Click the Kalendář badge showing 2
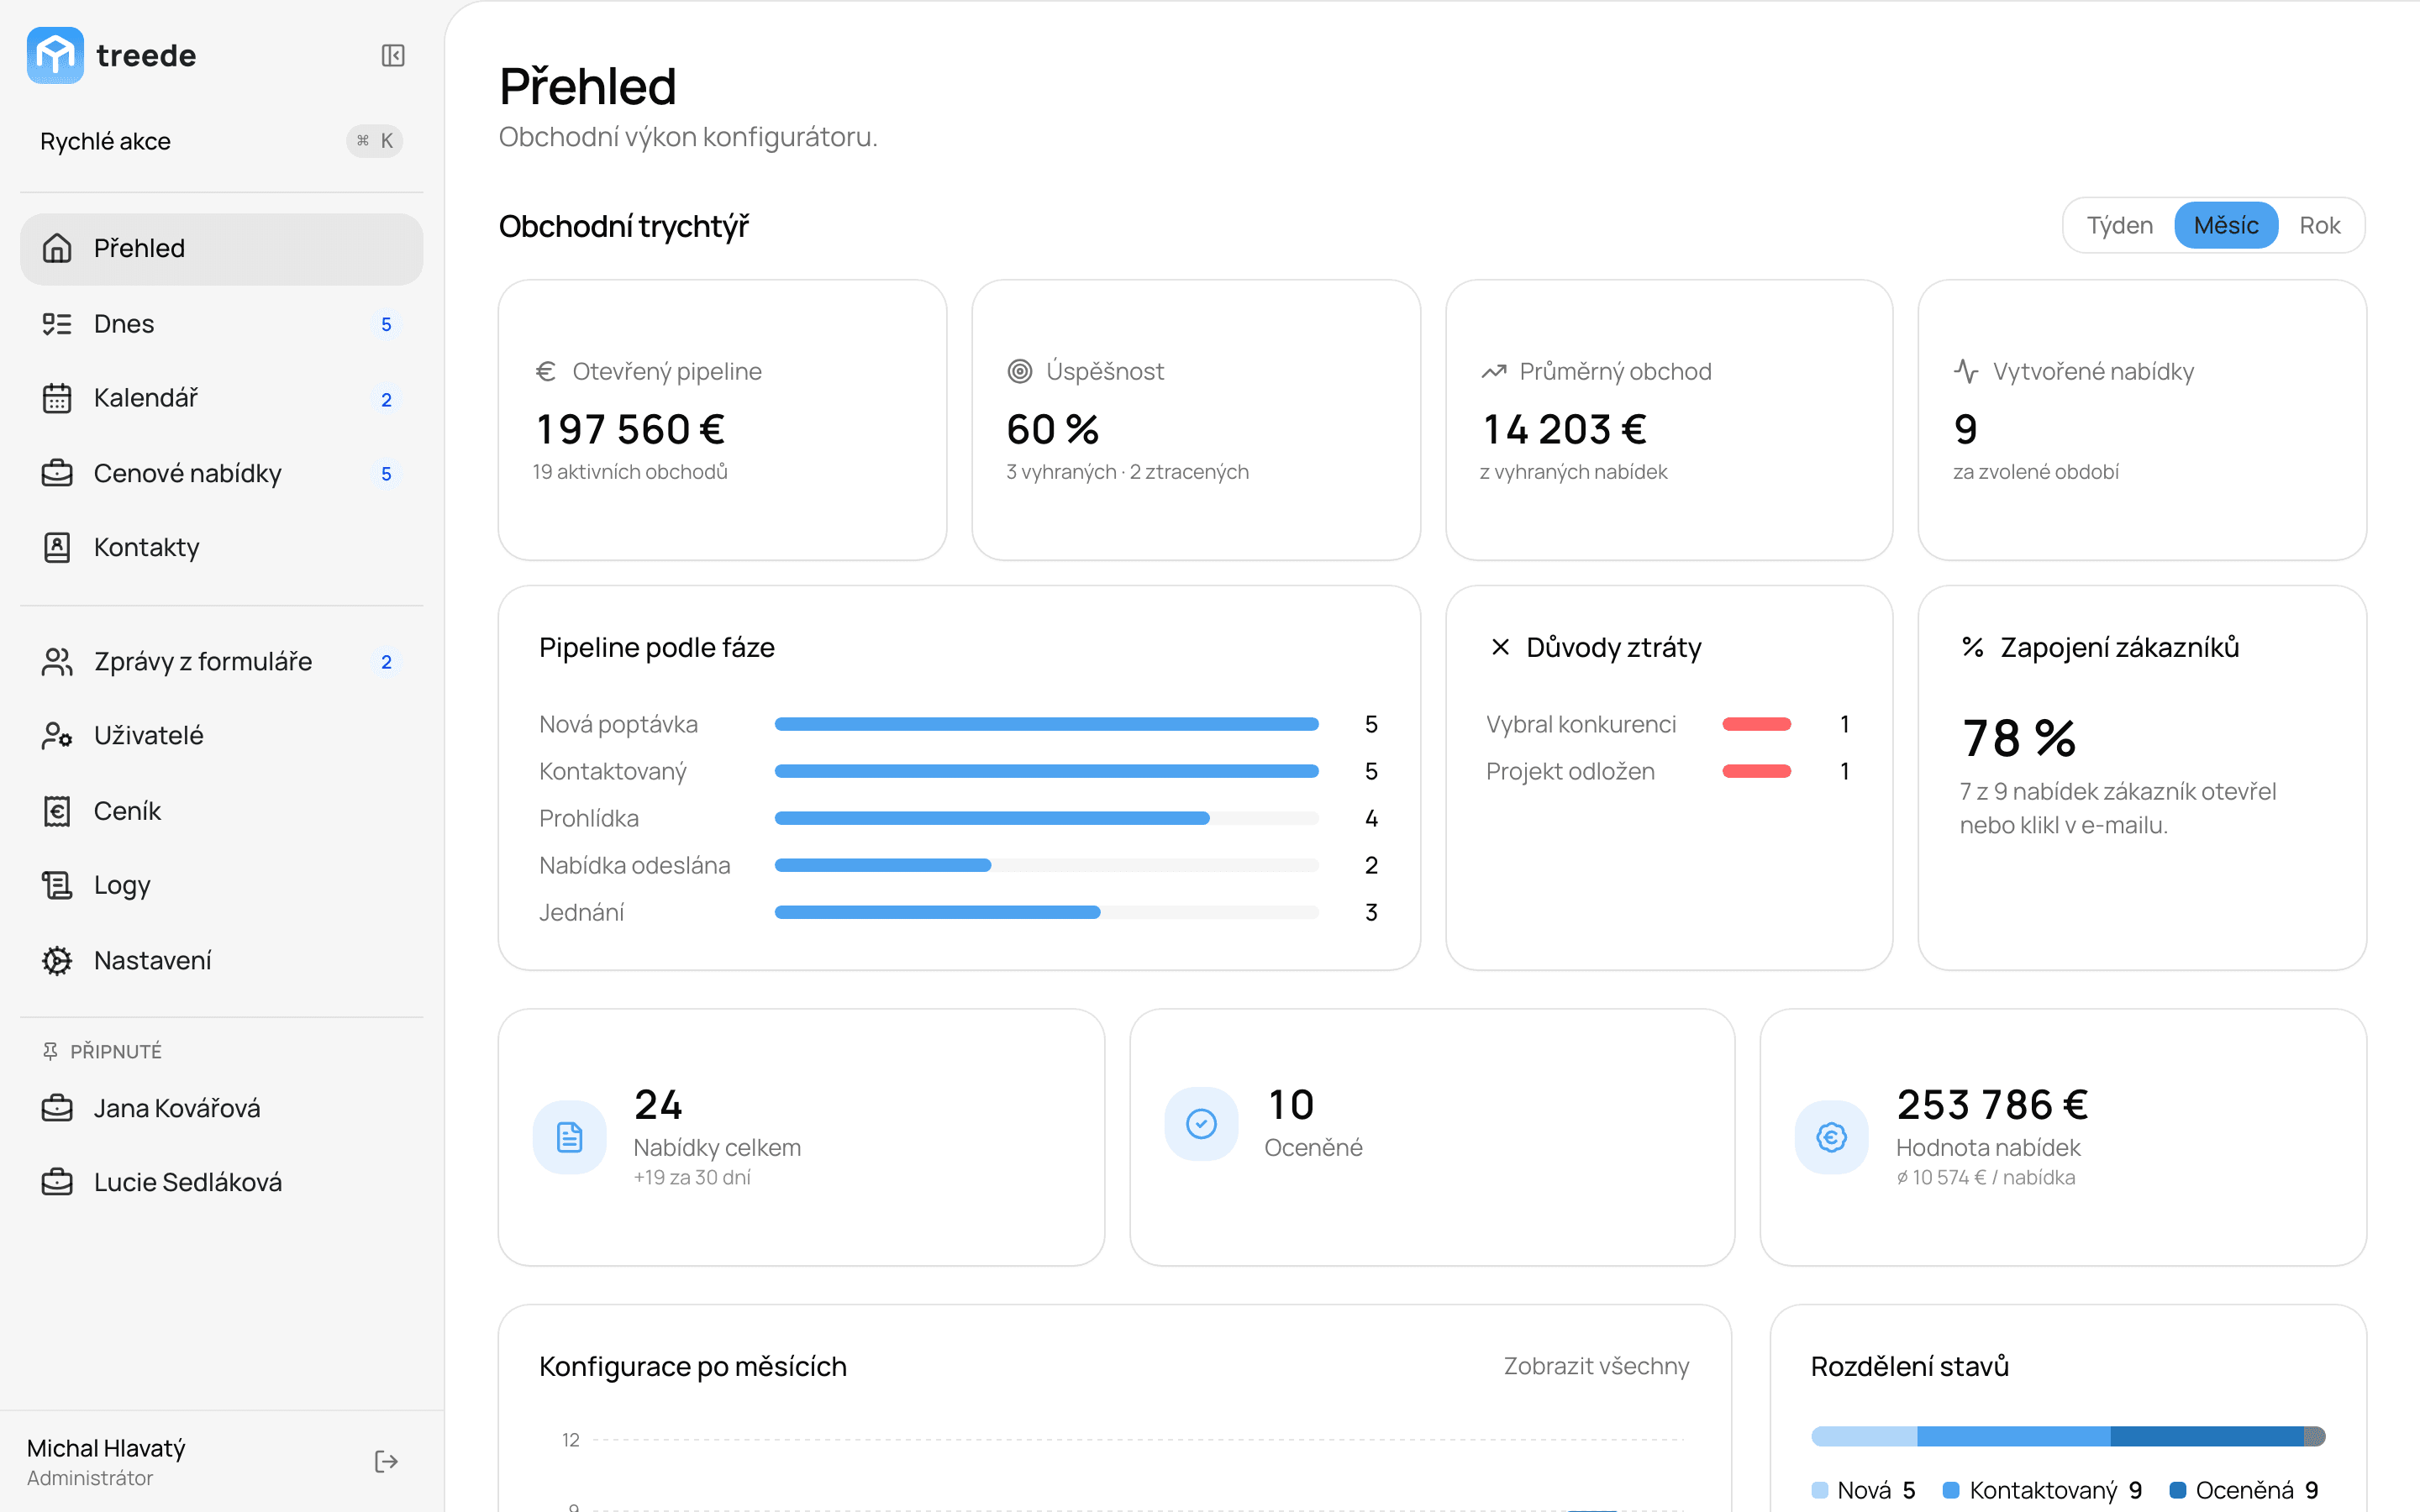Screen dimensions: 2420x1512 pos(386,399)
